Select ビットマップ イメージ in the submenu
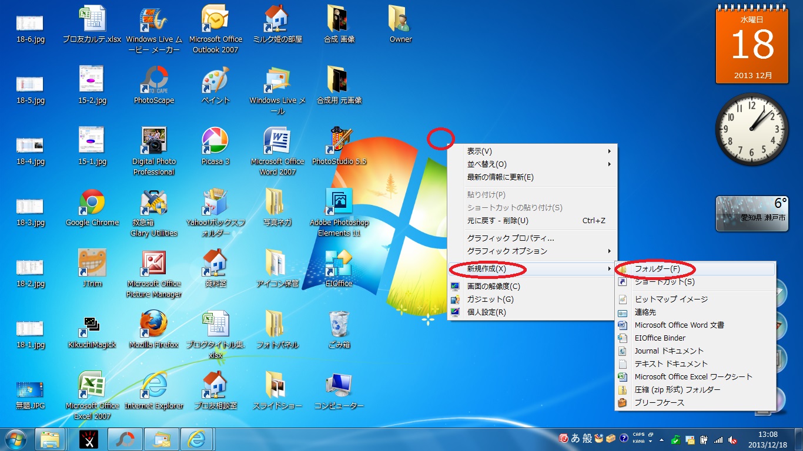The width and height of the screenshot is (803, 451). coord(695,299)
